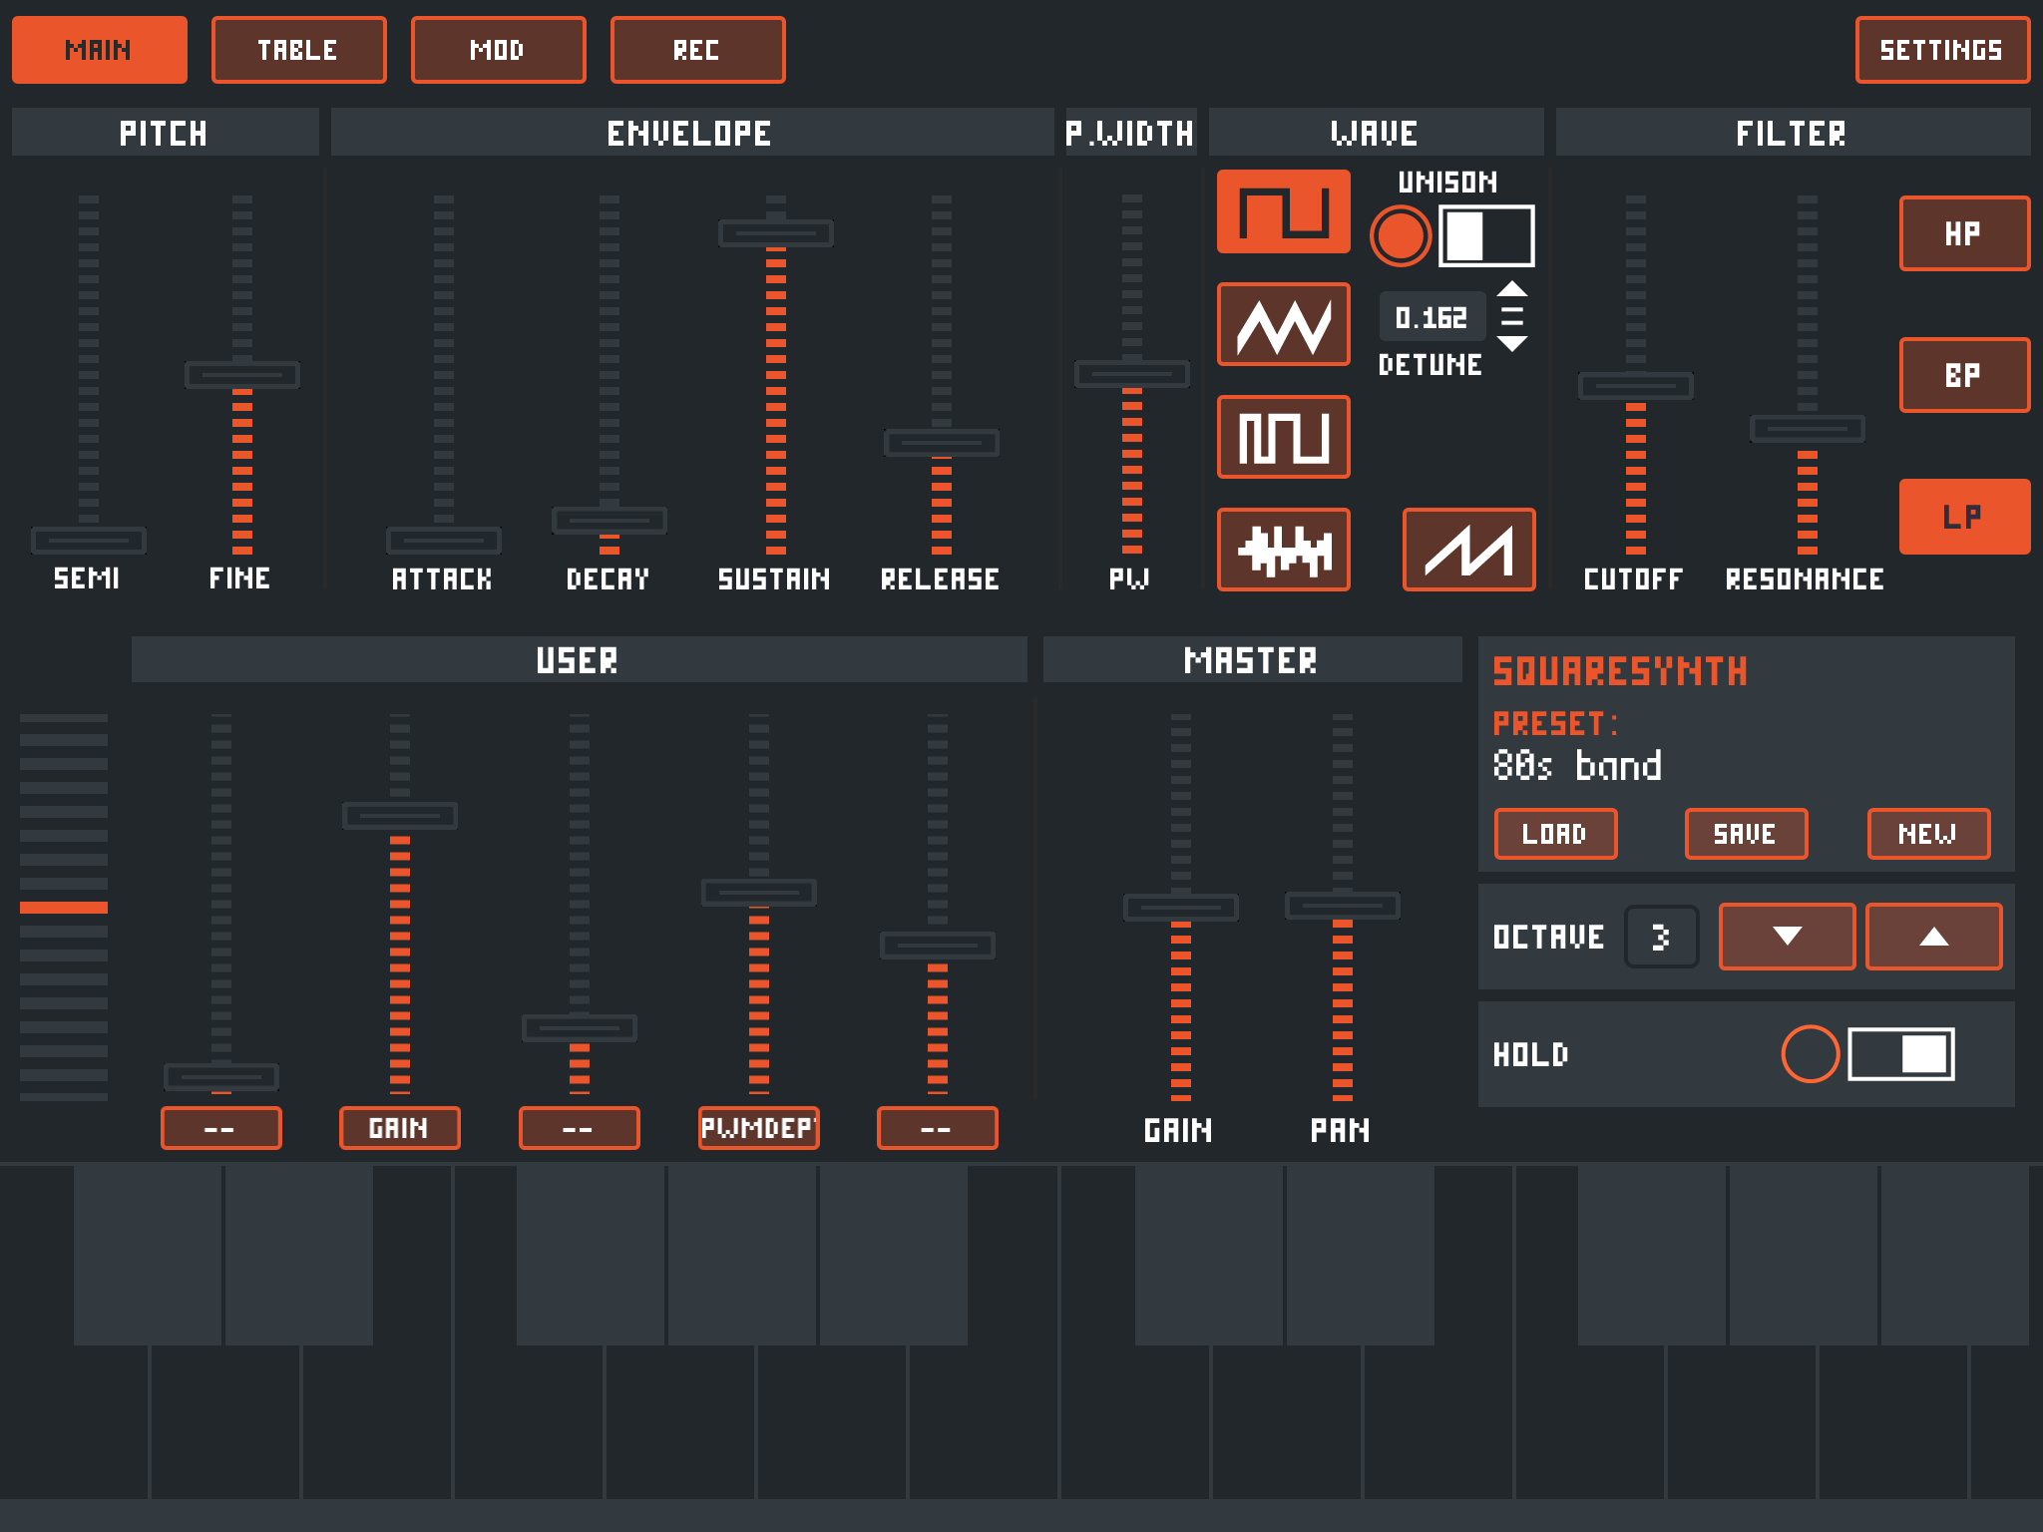The height and width of the screenshot is (1532, 2043).
Task: Toggle the Unison switch
Action: point(1485,236)
